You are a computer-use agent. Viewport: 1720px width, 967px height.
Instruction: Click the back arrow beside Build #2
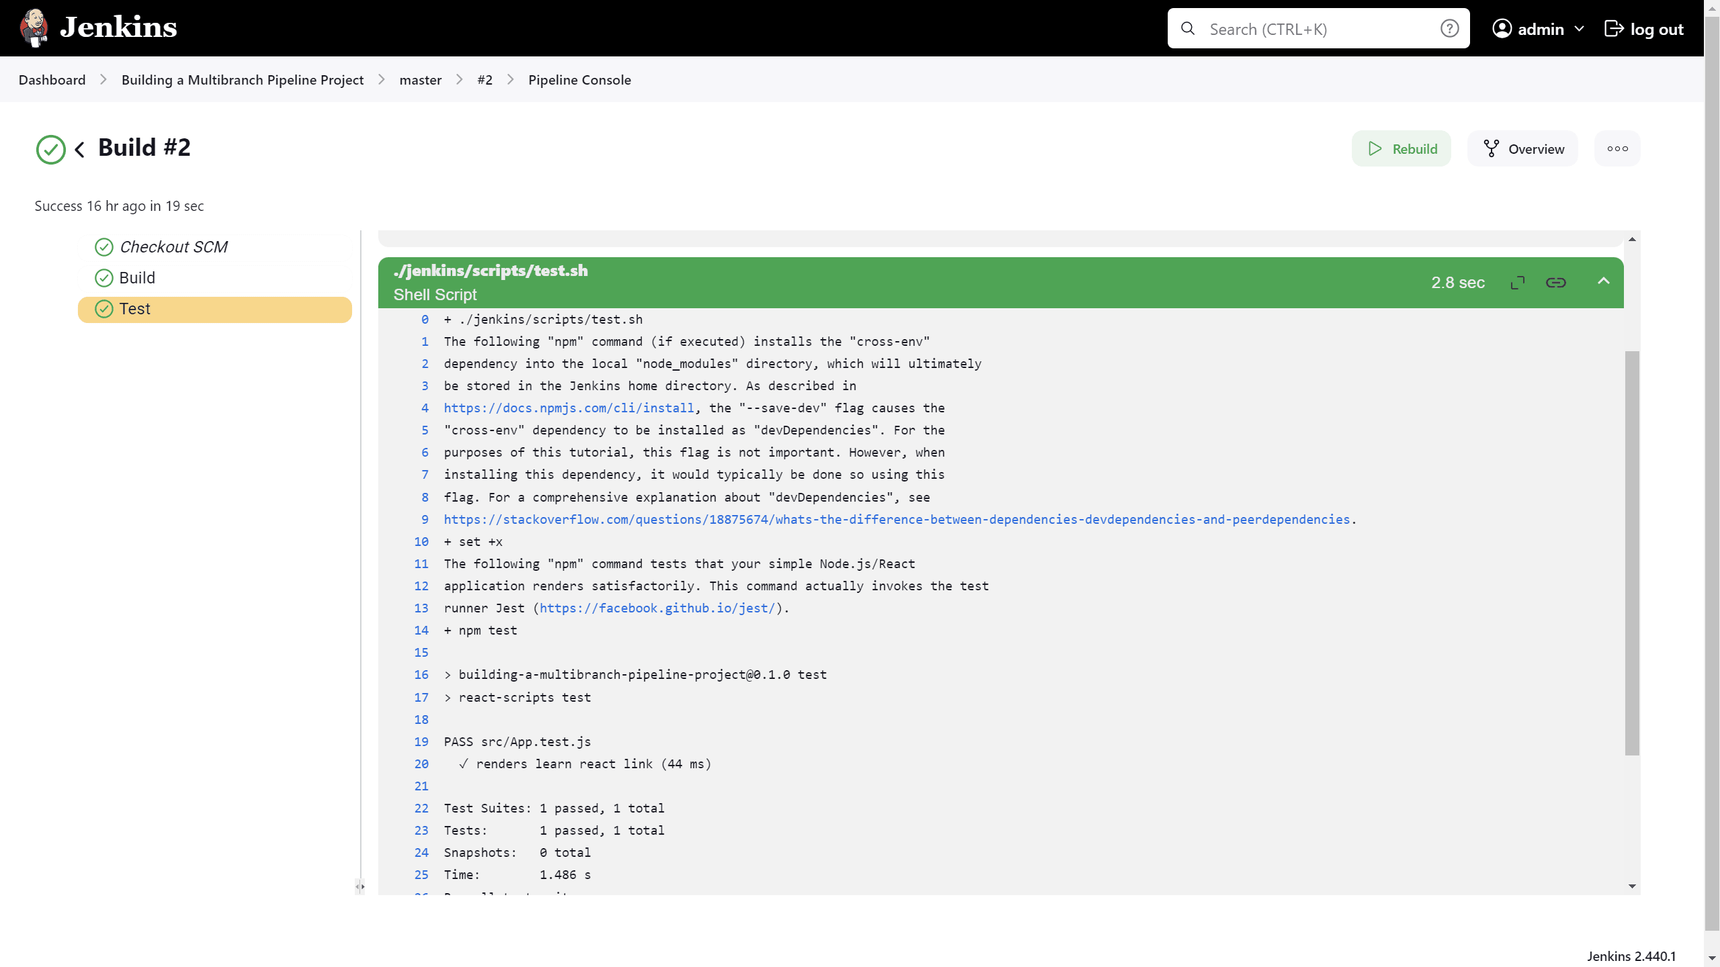(80, 149)
